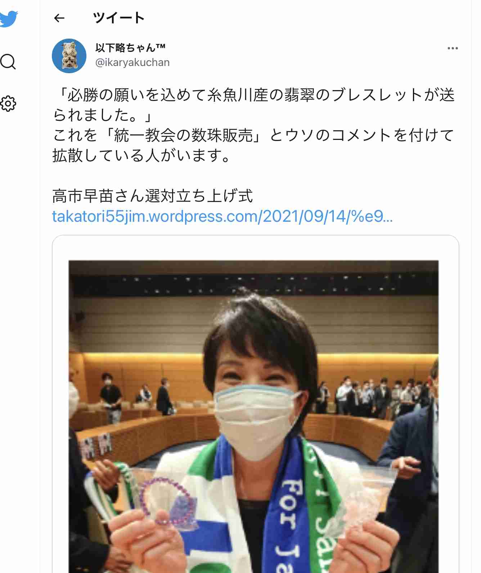Click the tweet text starting with 必勝の願い
This screenshot has height=573, width=481.
[x=254, y=105]
